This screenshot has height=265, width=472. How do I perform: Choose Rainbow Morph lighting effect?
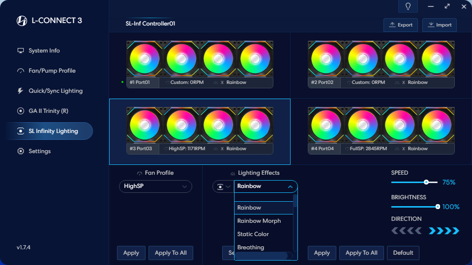(264, 221)
